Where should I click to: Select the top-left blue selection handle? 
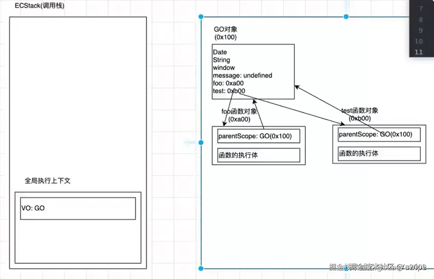[201, 17]
